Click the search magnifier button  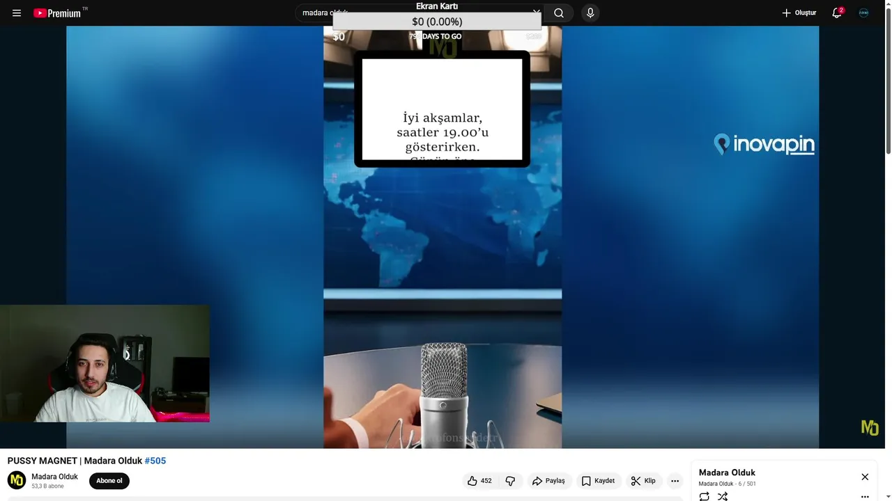(559, 13)
